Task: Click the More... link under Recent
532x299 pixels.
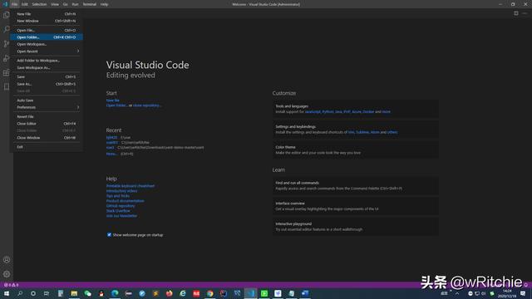Action: (x=111, y=154)
